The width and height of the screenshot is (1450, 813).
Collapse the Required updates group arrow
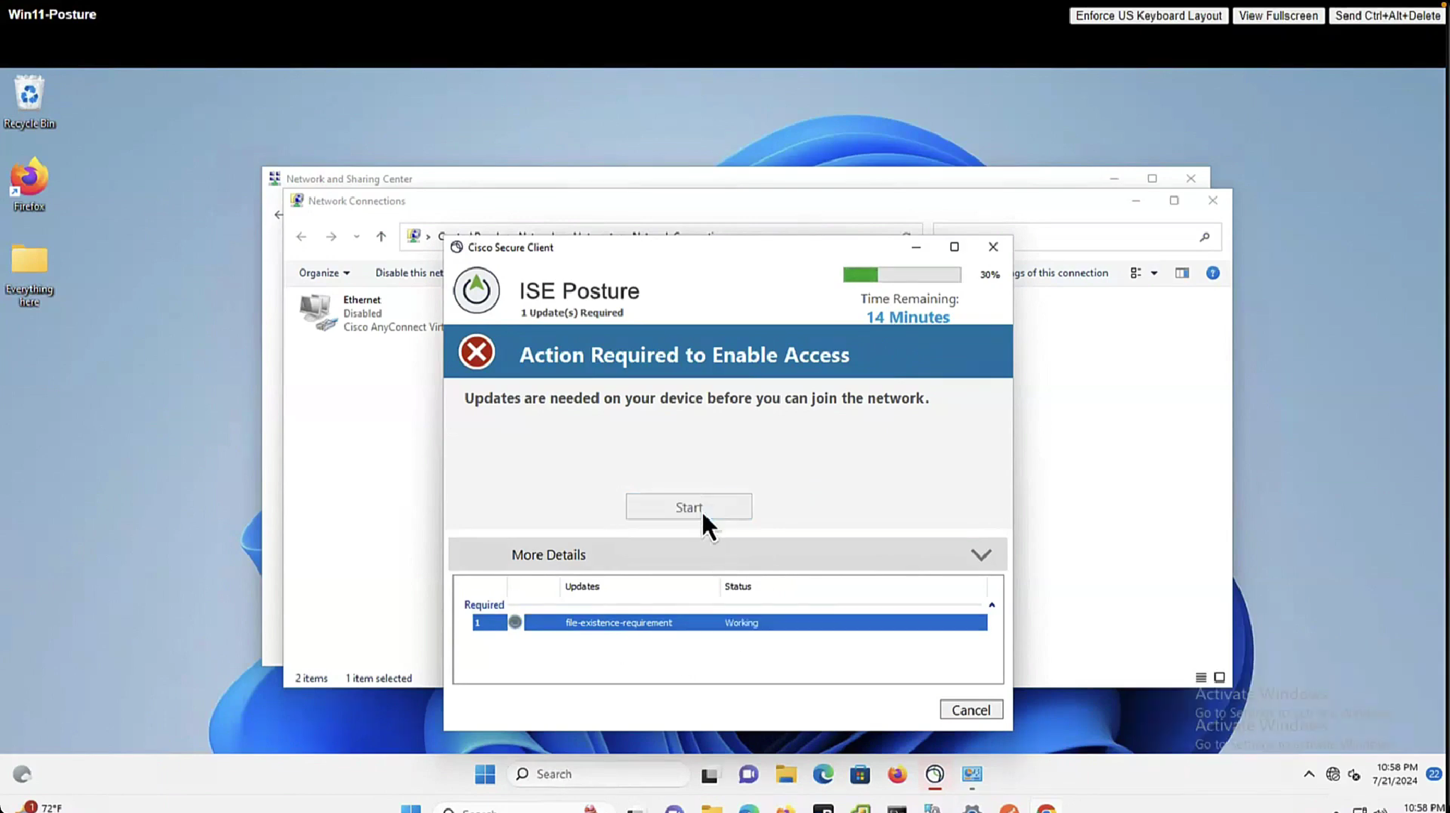(992, 605)
